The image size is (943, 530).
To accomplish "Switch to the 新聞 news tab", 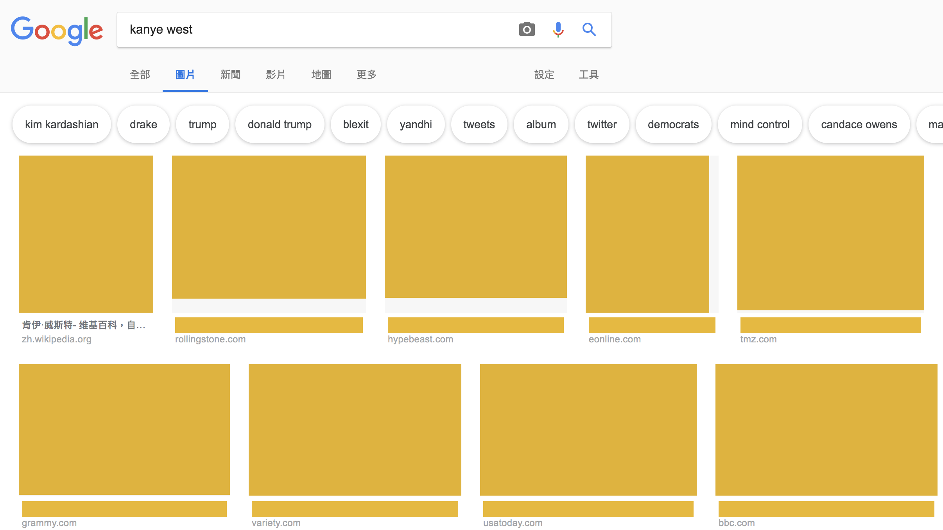I will coord(230,75).
